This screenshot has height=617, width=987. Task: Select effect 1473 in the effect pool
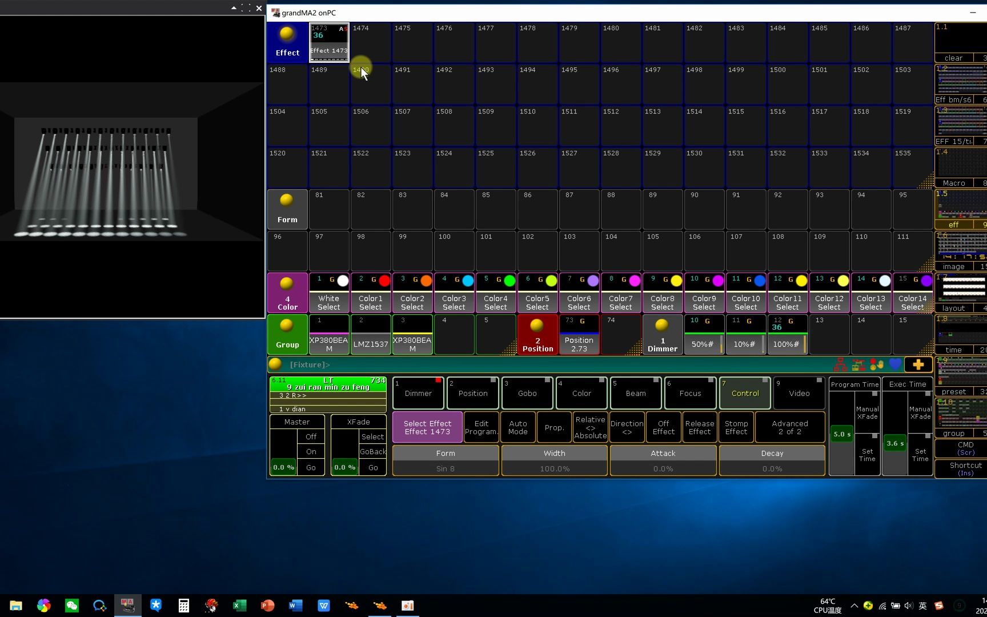point(329,42)
